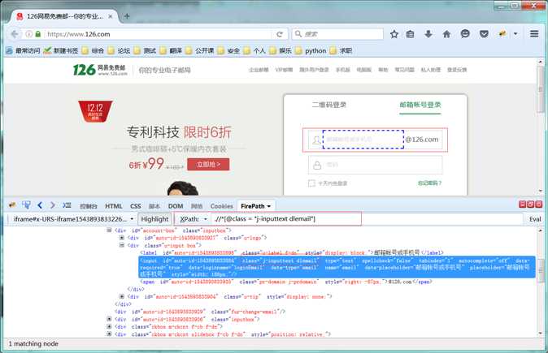Detach Firebug into a new window
548x353 pixels.
coord(531,204)
